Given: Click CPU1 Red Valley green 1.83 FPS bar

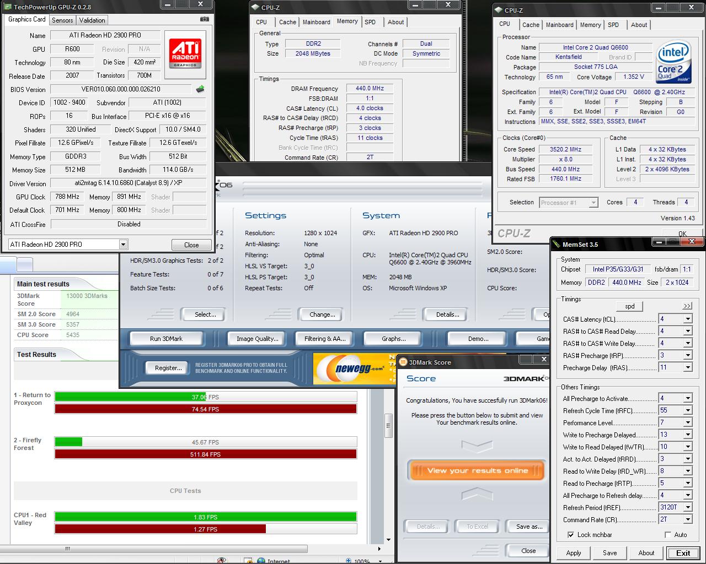Looking at the screenshot, I should point(205,517).
